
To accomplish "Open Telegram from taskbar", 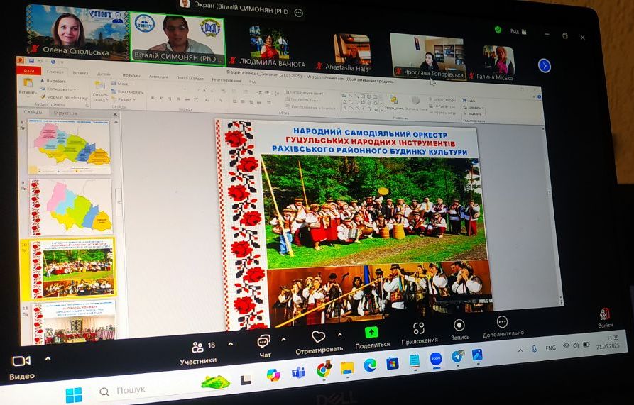I will pyautogui.click(x=458, y=357).
